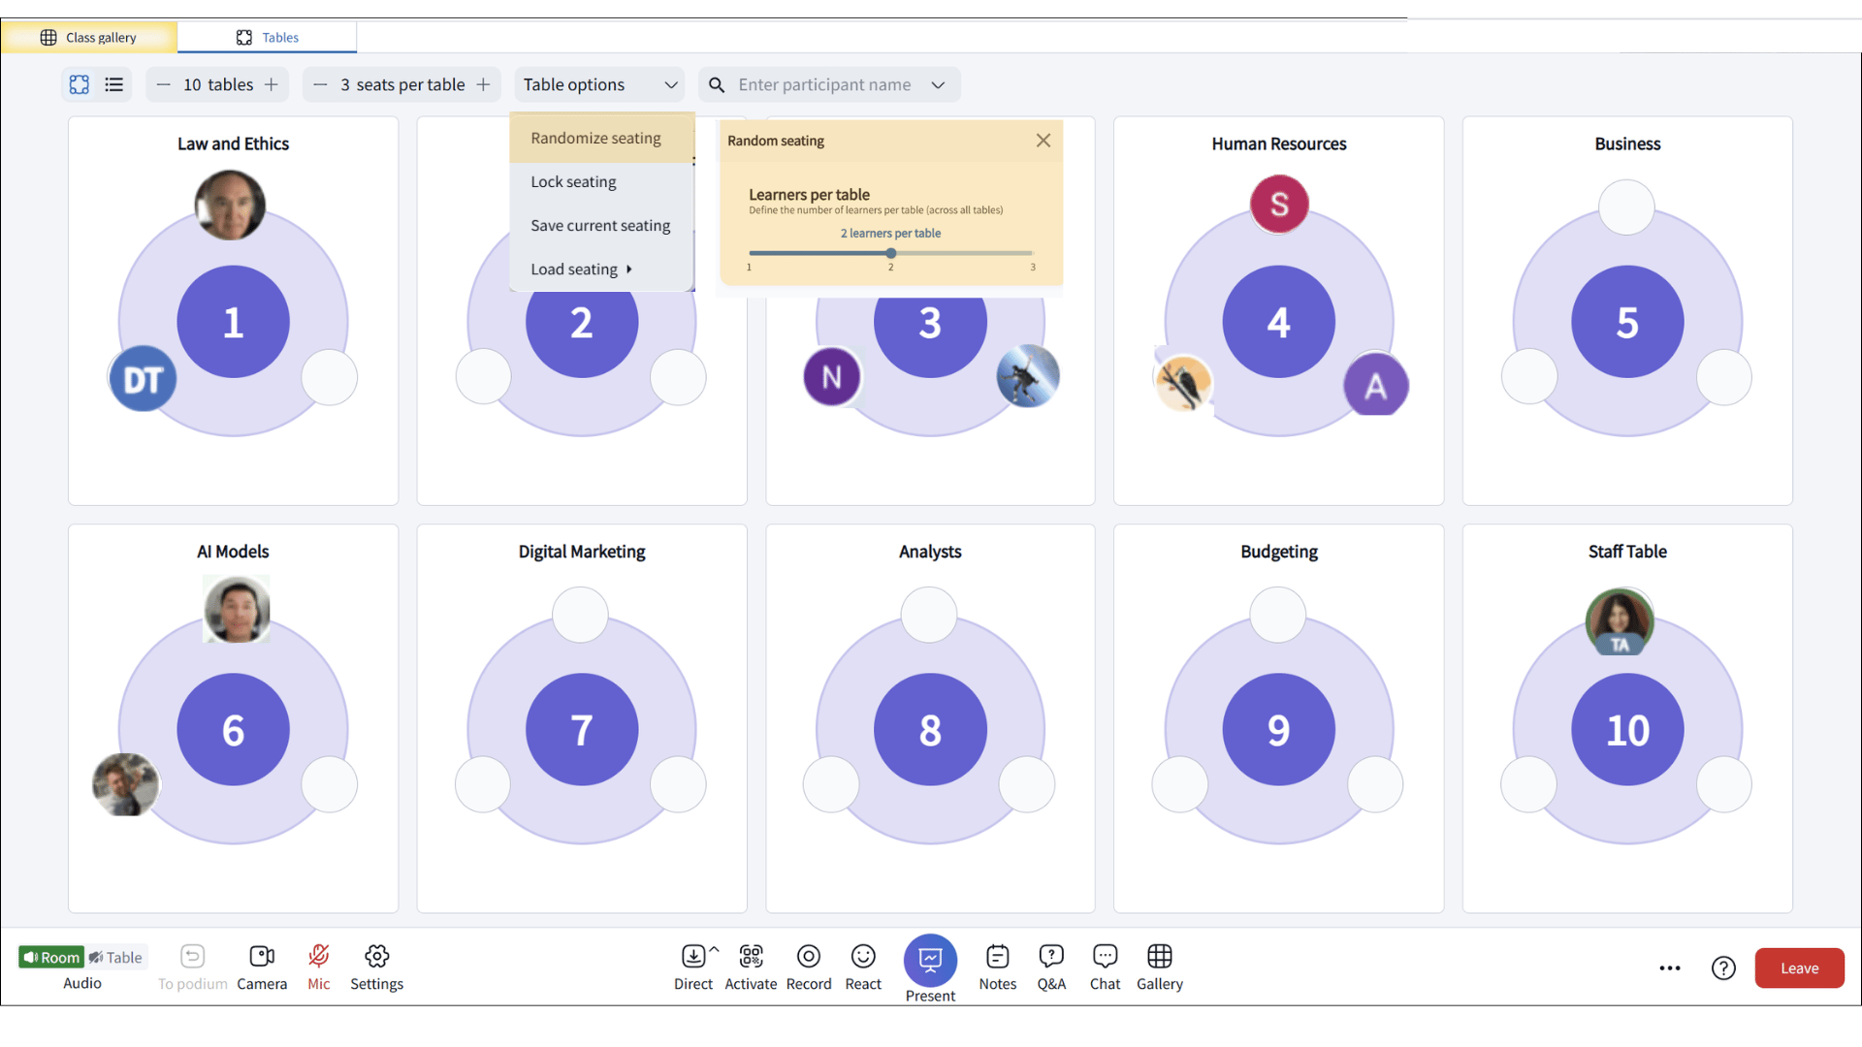Click the Staff Table TA avatar
Viewport: 1862px width, 1047px height.
click(1620, 621)
